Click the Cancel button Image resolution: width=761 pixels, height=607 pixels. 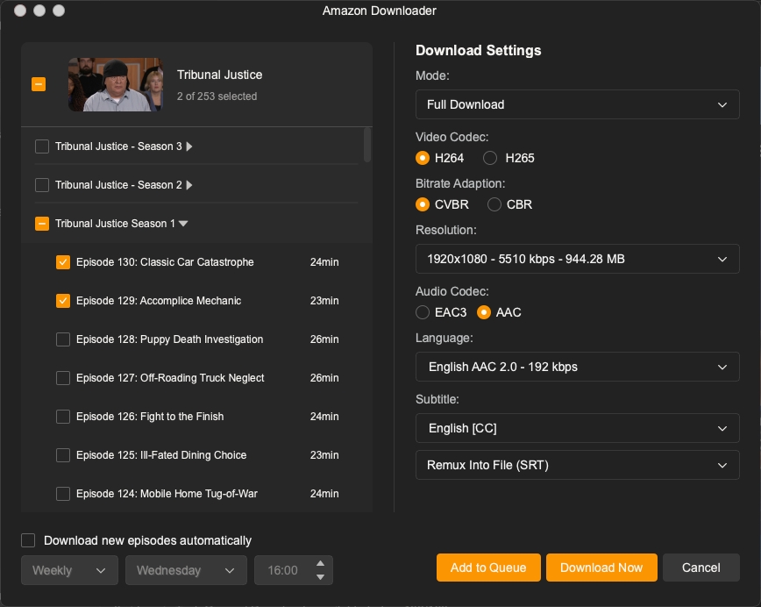[x=701, y=568]
